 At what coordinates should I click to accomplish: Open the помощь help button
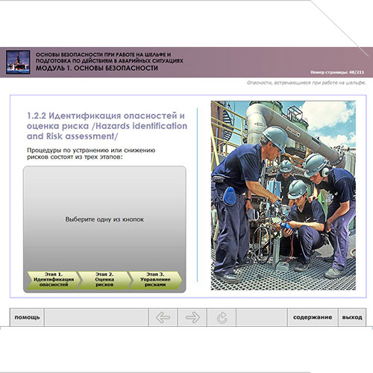[x=27, y=317]
